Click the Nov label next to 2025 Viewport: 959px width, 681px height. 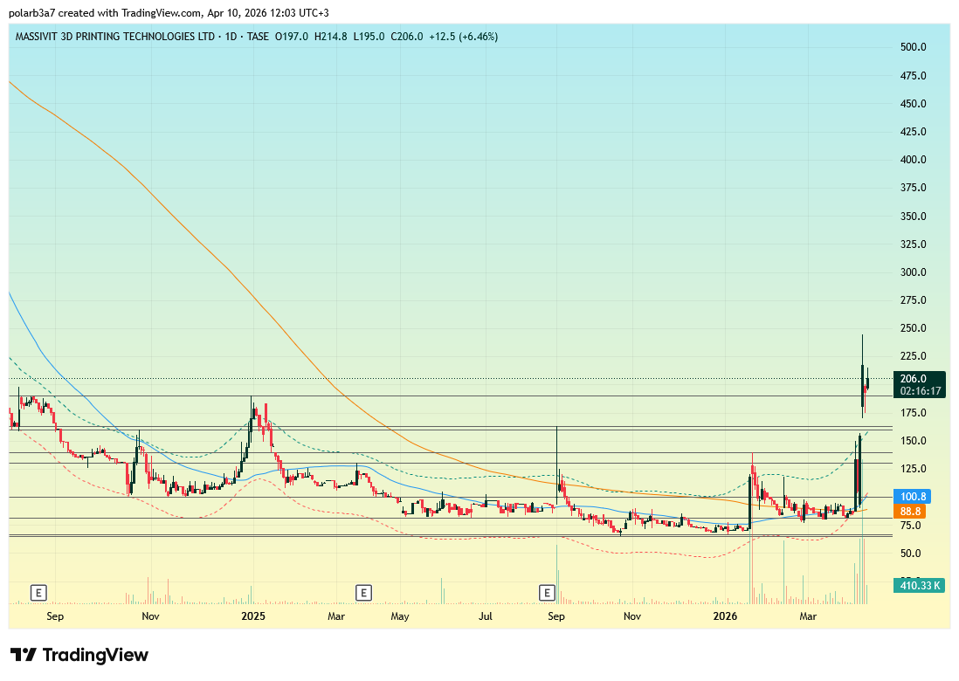coord(150,616)
